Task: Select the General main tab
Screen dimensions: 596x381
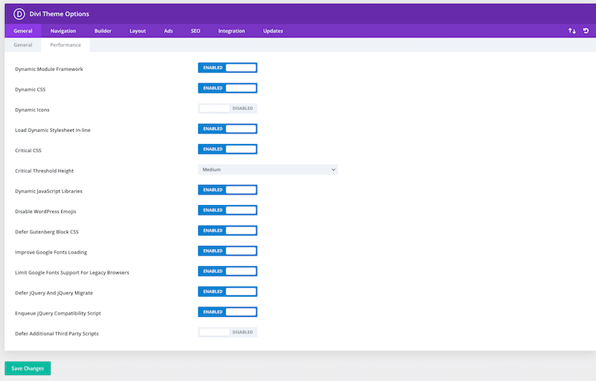Action: coord(23,31)
